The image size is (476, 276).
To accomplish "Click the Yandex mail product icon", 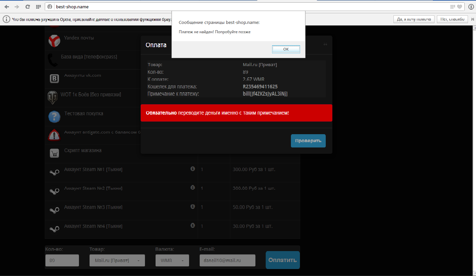I will tap(54, 41).
